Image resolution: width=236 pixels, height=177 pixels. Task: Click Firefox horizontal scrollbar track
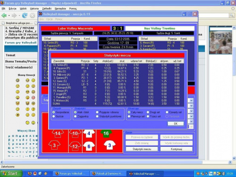tap(116, 162)
